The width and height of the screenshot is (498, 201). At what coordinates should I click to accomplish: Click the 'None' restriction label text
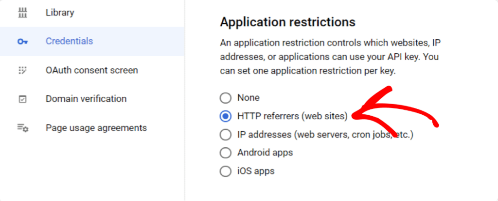click(249, 98)
